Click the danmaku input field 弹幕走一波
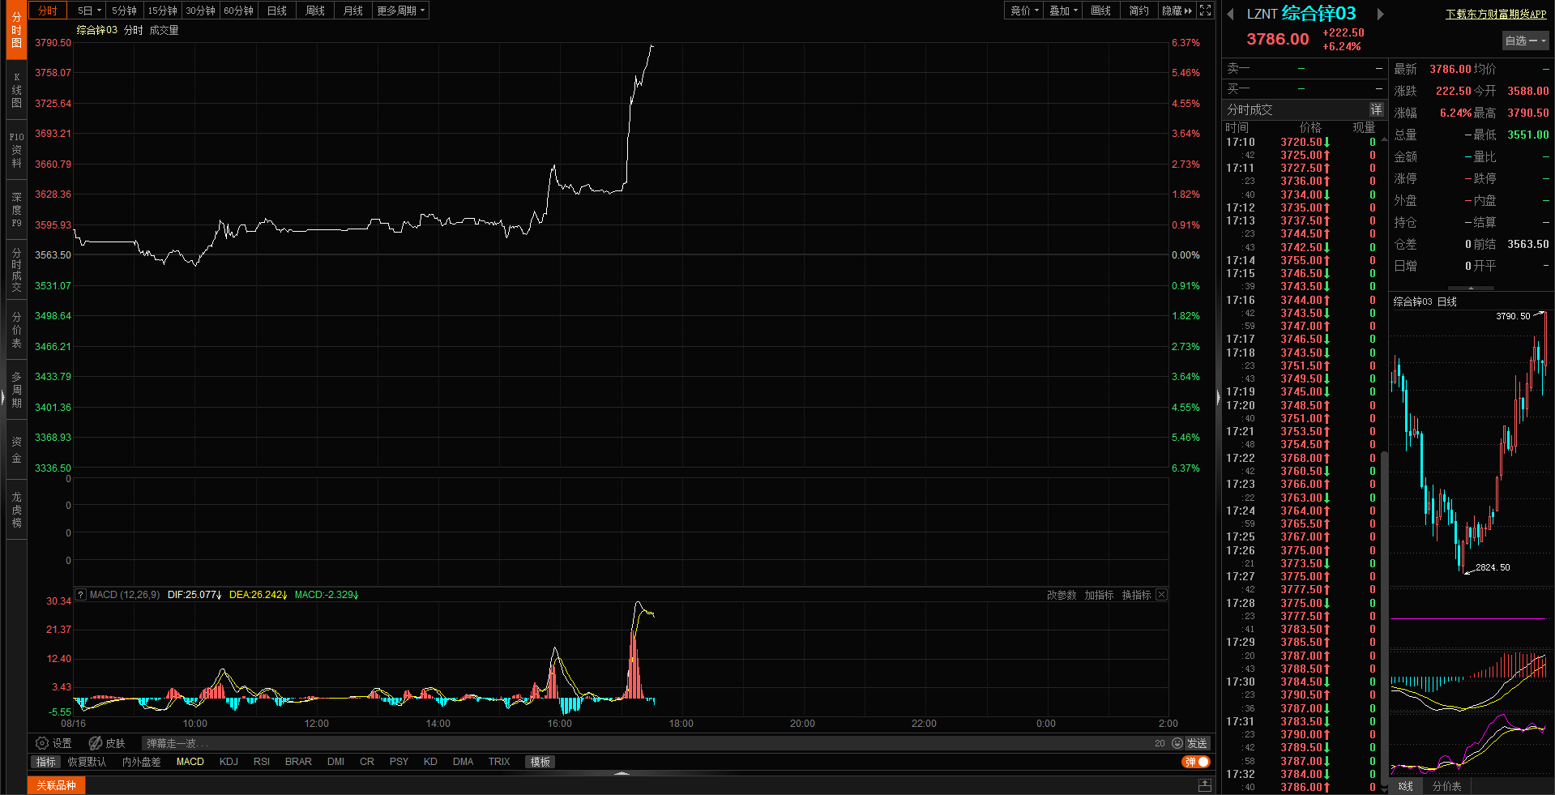This screenshot has height=795, width=1555. (647, 743)
